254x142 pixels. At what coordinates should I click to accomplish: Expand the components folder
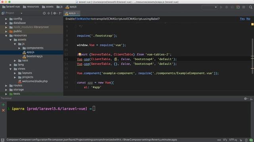(19, 48)
